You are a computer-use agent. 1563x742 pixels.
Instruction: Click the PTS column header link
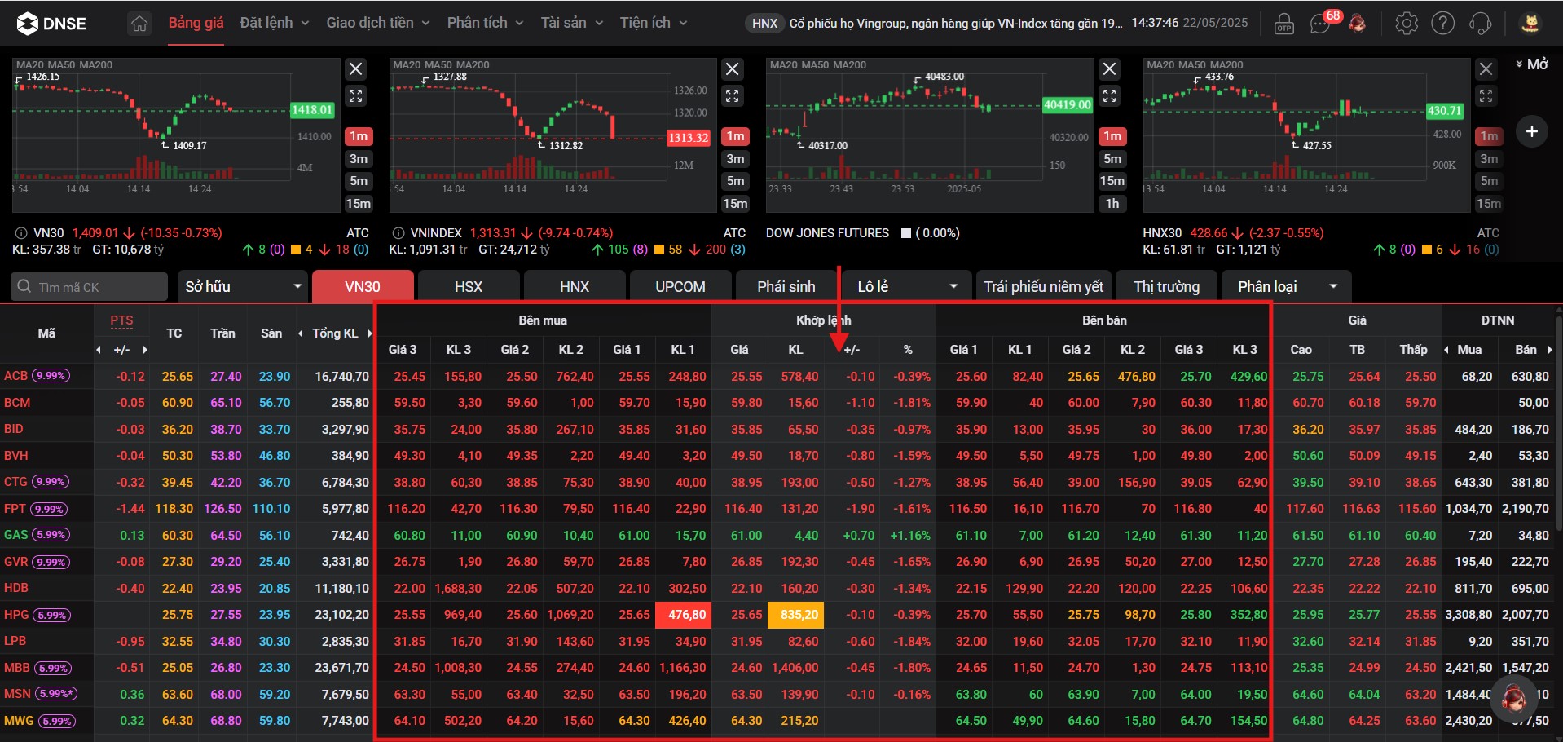[x=121, y=320]
